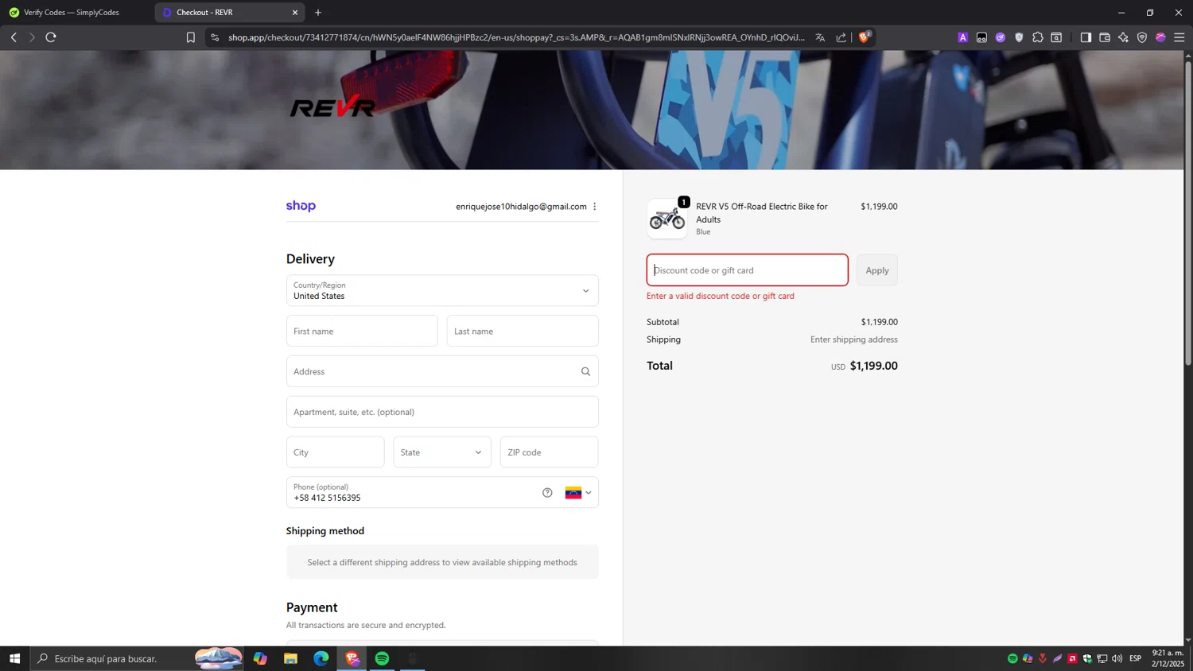The width and height of the screenshot is (1193, 671).
Task: Open a new browser tab
Action: click(x=318, y=13)
